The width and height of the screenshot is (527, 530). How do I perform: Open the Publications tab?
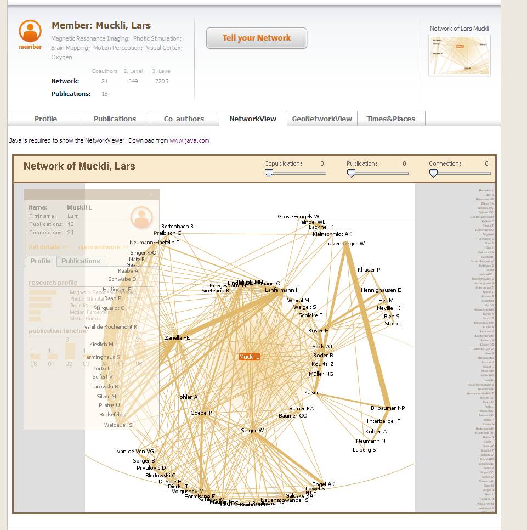coord(115,119)
